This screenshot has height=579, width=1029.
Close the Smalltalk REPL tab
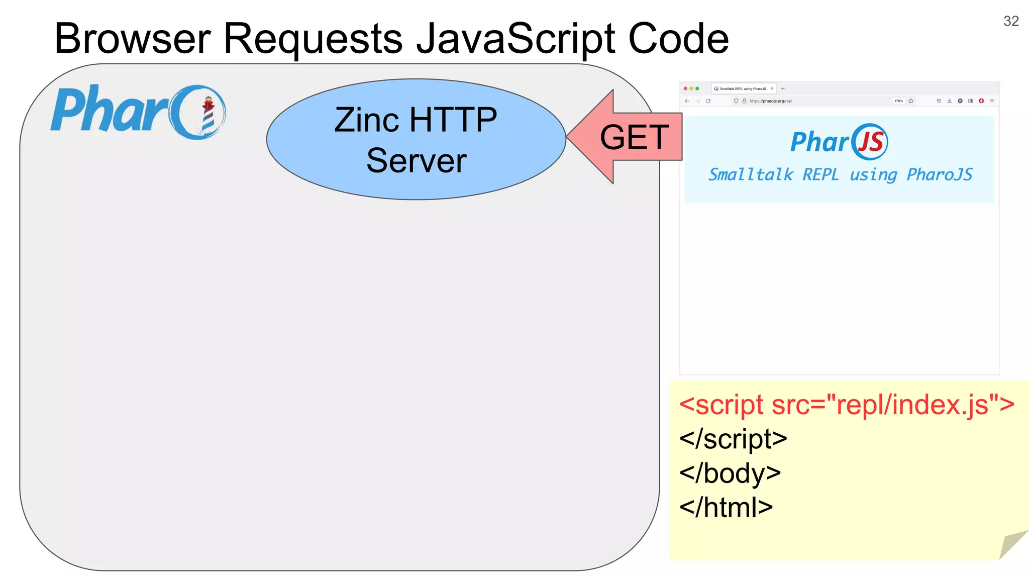(772, 88)
